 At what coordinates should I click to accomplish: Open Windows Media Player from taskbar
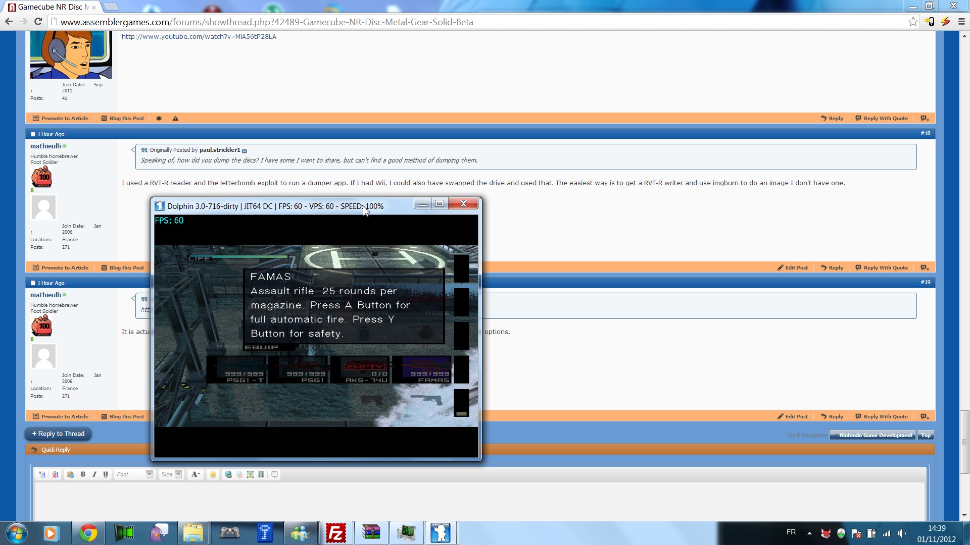[51, 533]
